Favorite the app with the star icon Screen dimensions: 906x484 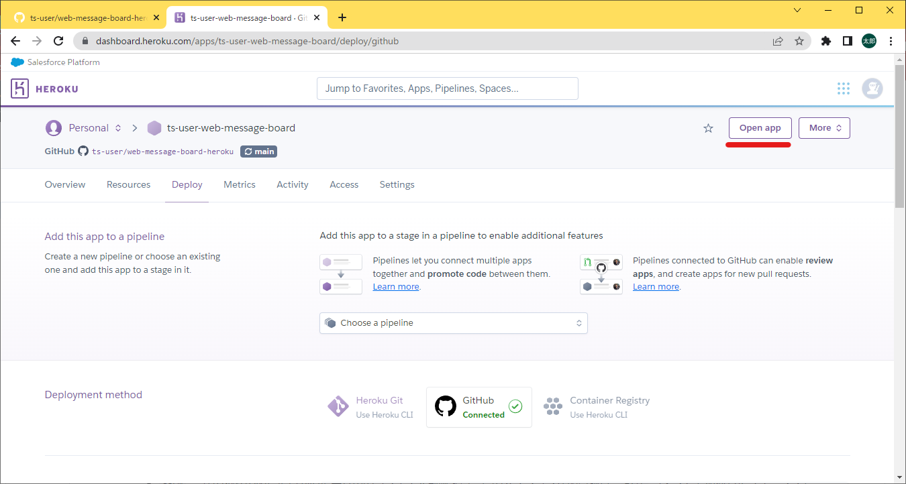coord(708,128)
